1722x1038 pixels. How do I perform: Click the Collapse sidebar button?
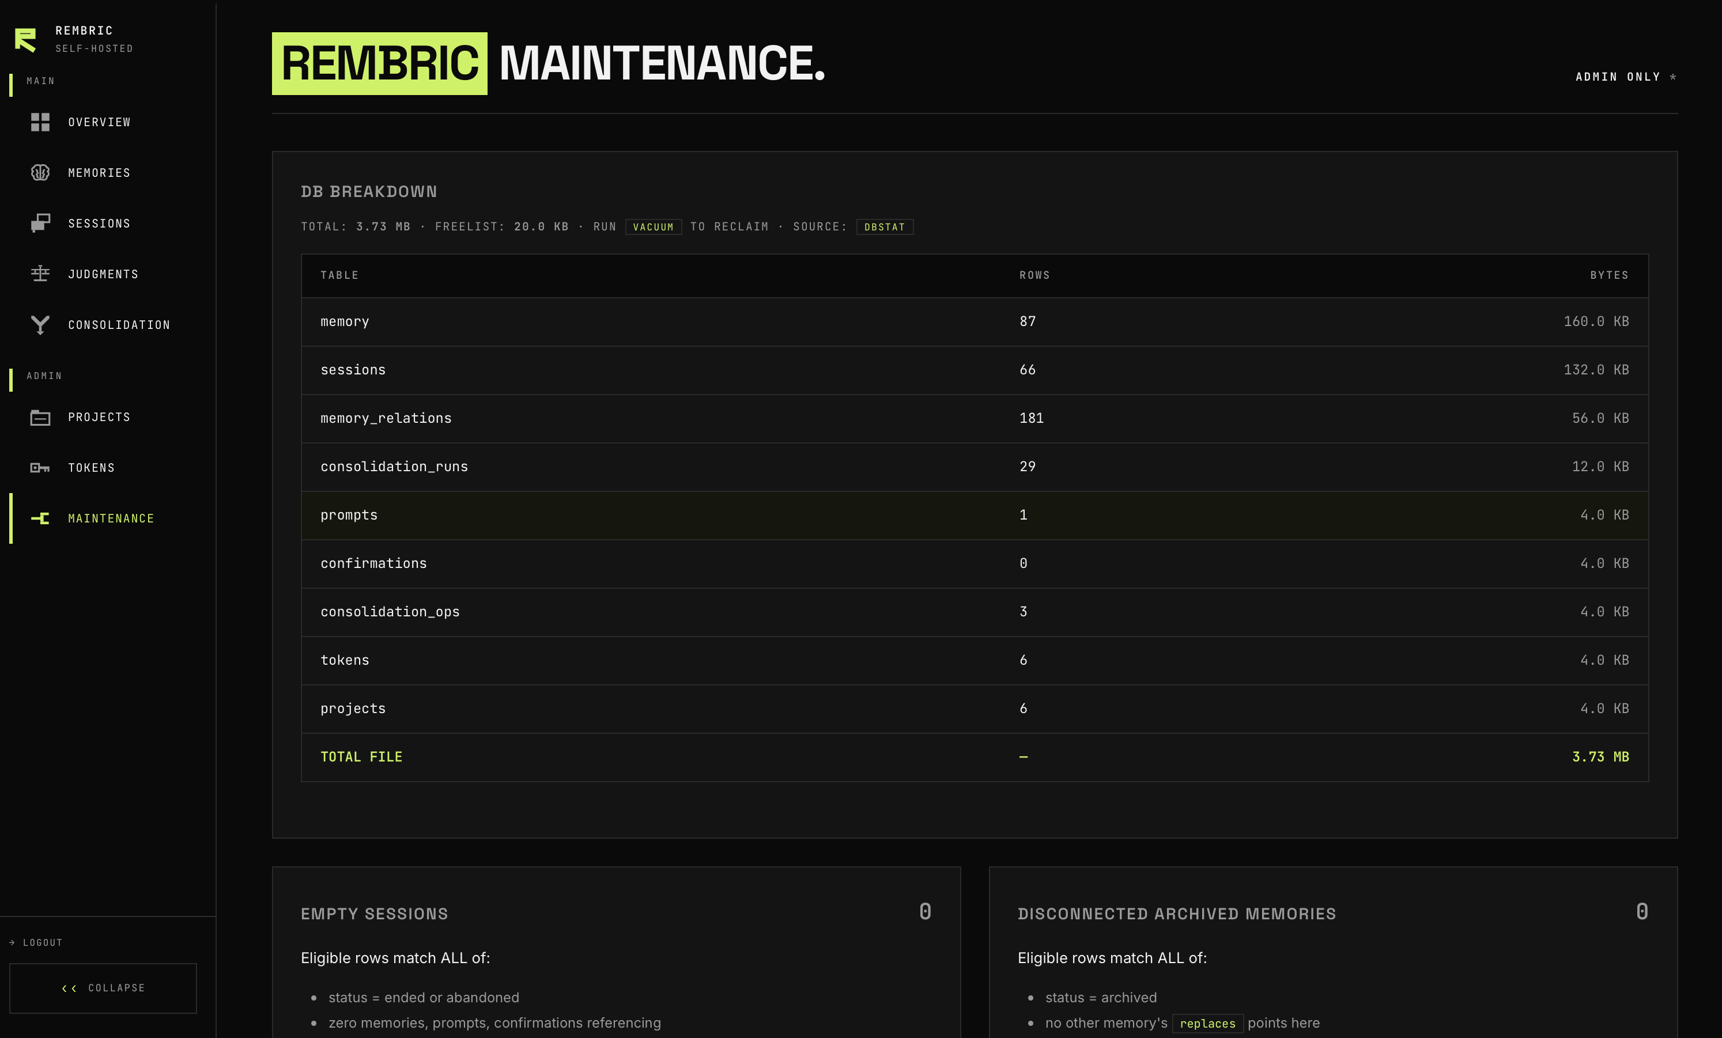click(103, 988)
